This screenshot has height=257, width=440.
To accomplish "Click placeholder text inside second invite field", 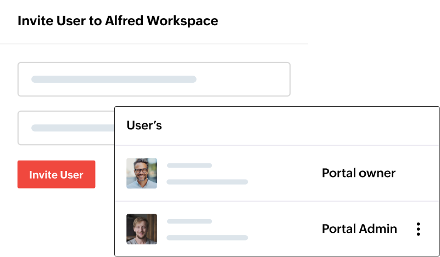I will pos(71,128).
